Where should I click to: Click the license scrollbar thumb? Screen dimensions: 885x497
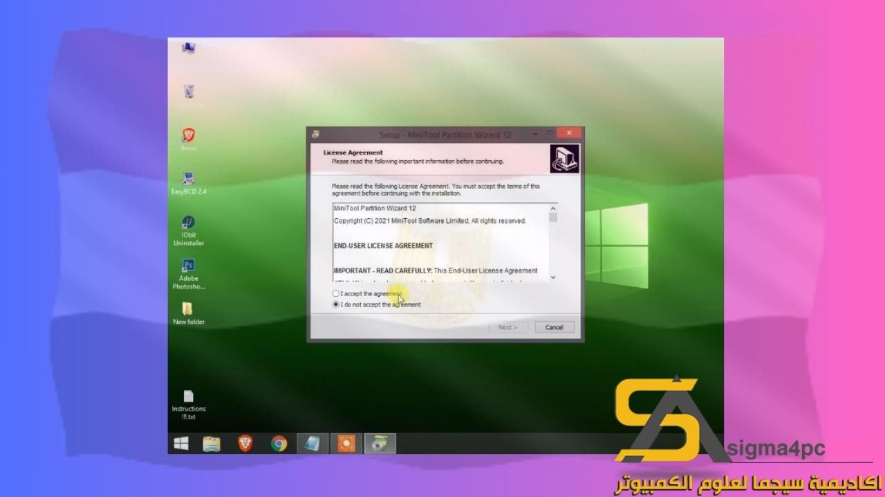point(553,217)
